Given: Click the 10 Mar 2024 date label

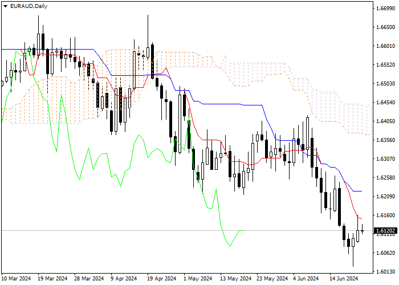Looking at the screenshot, I should pyautogui.click(x=16, y=279).
